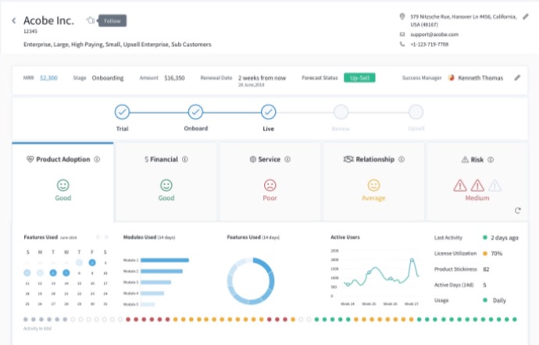Click the first red warning triangle under Risk
Viewport: 539px width, 345px height.
[x=460, y=186]
